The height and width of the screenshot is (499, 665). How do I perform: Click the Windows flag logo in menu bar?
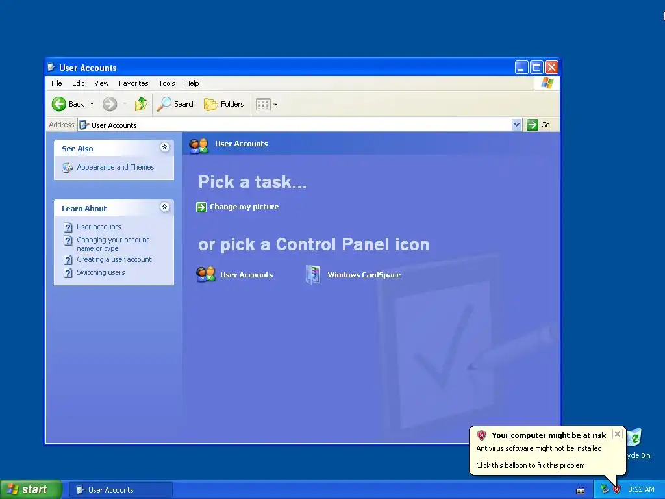547,83
